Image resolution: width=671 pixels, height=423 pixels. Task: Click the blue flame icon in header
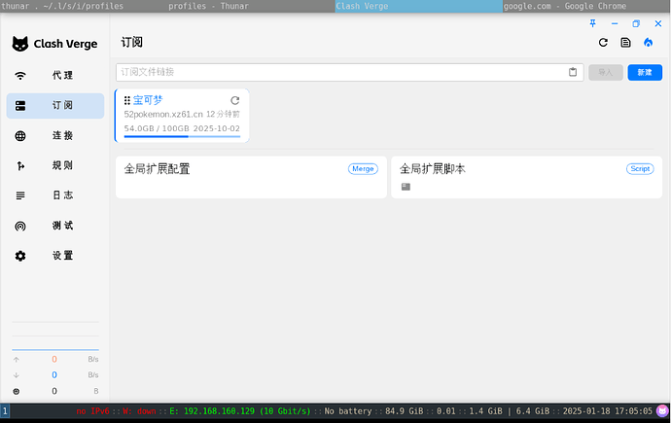[649, 43]
